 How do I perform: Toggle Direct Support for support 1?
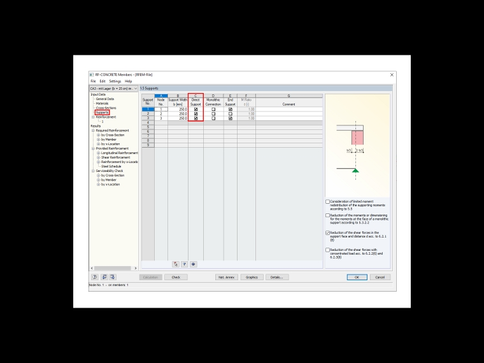click(196, 110)
